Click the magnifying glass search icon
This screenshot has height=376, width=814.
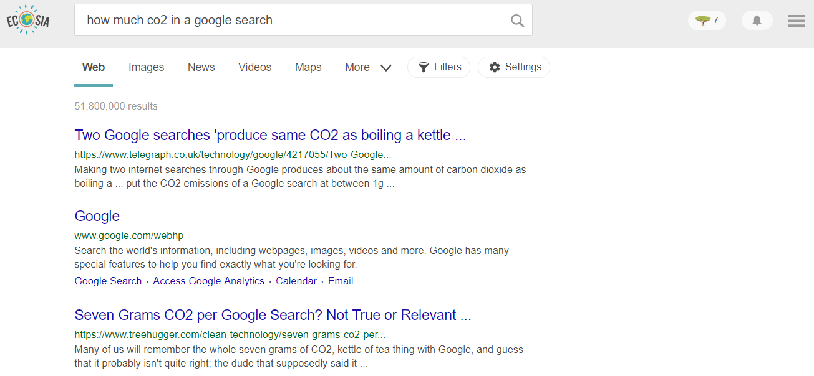[517, 21]
